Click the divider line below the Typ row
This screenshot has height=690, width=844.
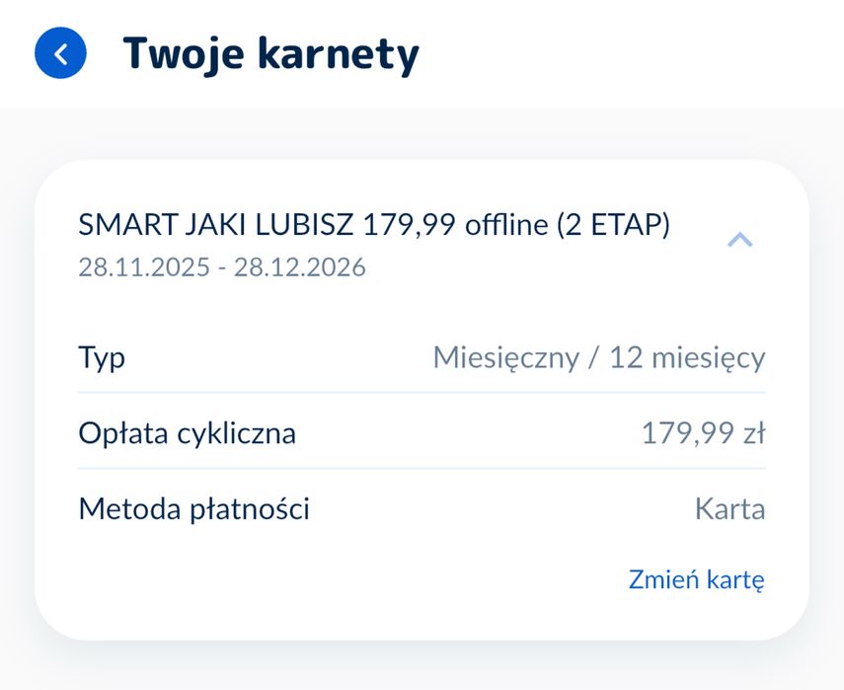[x=422, y=393]
